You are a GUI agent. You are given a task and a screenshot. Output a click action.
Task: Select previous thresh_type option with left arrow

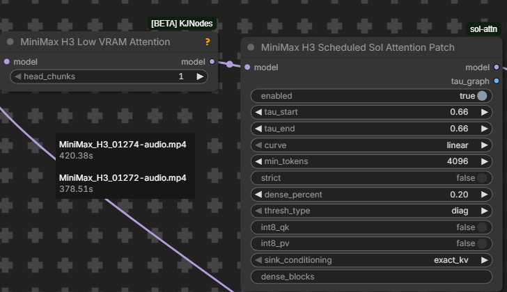coord(258,211)
